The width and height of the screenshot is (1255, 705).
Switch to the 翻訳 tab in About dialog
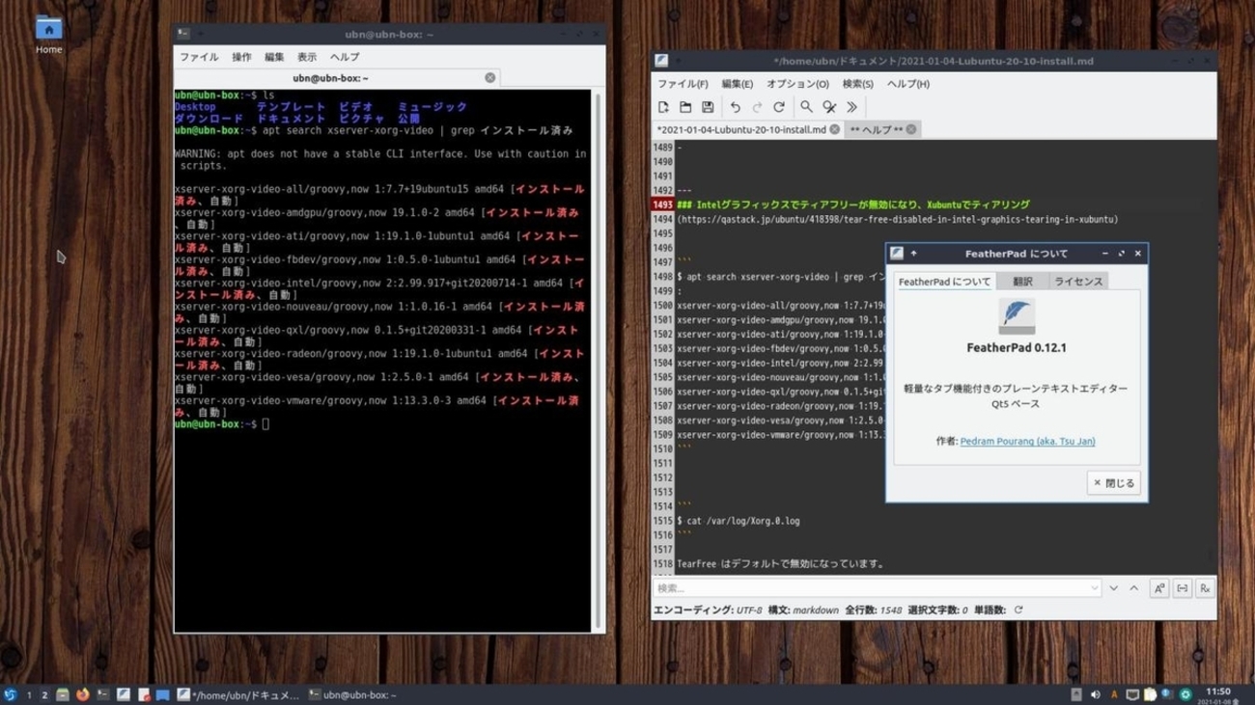tap(1022, 282)
